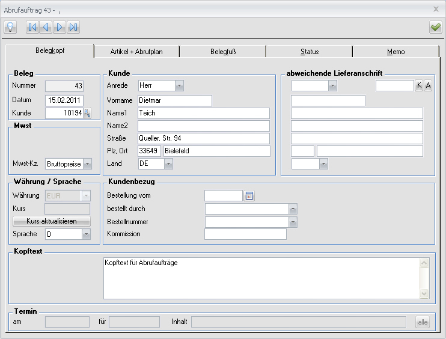446x339 pixels.
Task: Click the Bestellung vom date field
Action: (x=224, y=196)
